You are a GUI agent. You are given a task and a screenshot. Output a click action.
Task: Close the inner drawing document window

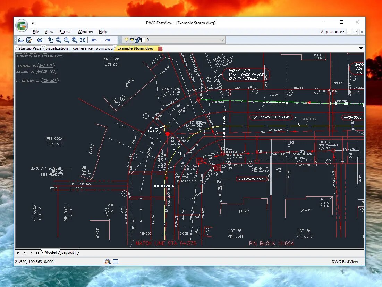click(x=362, y=32)
